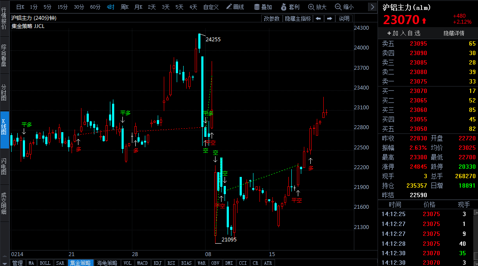Click the 24255 high price label
The width and height of the screenshot is (478, 266).
coord(213,39)
